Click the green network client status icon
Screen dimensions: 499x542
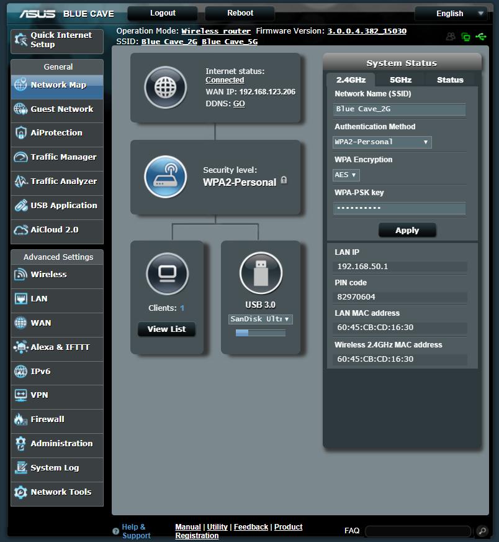point(466,37)
